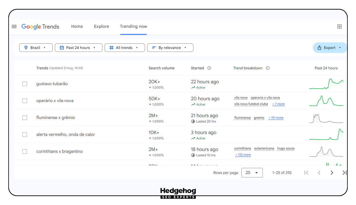Open the alerta vermelho trend sparkline
356x205 pixels.
pos(326,134)
